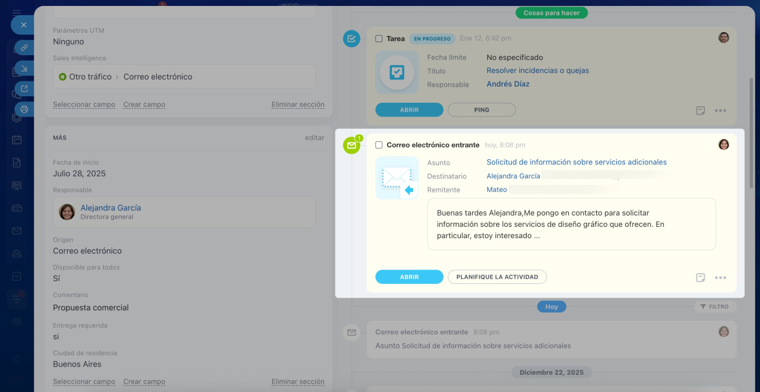Image resolution: width=760 pixels, height=392 pixels.
Task: Click email preview text box
Action: click(571, 224)
